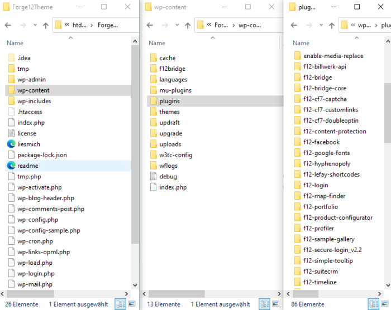Switch plugins window to details view
This screenshot has height=310, width=391.
374,304
